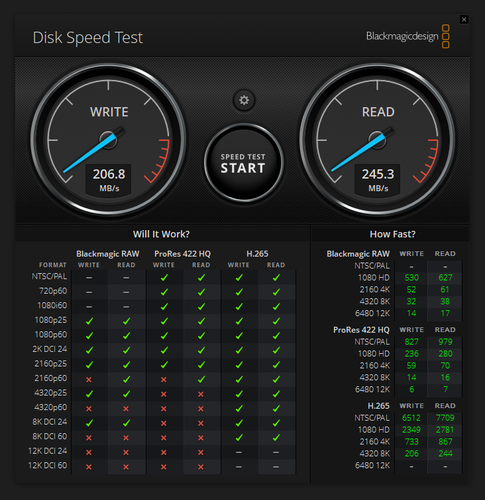Image resolution: width=485 pixels, height=500 pixels.
Task: Click ProRes 422 HQ read X for 4320p25
Action: click(x=201, y=394)
